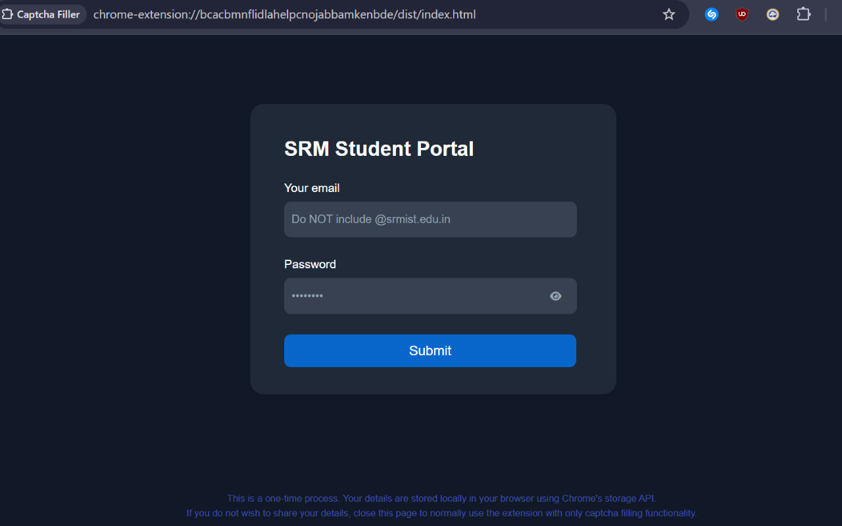This screenshot has width=842, height=526.
Task: Click the 'Submit' text on the blue button
Action: [x=430, y=351]
